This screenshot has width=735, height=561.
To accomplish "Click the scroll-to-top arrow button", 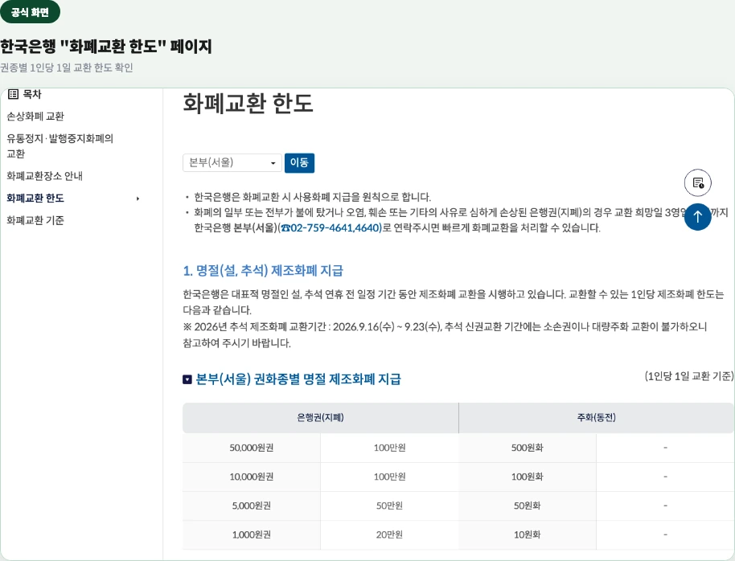I will point(697,216).
